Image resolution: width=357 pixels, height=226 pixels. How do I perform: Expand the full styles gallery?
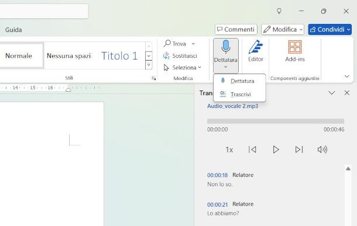[x=149, y=65]
